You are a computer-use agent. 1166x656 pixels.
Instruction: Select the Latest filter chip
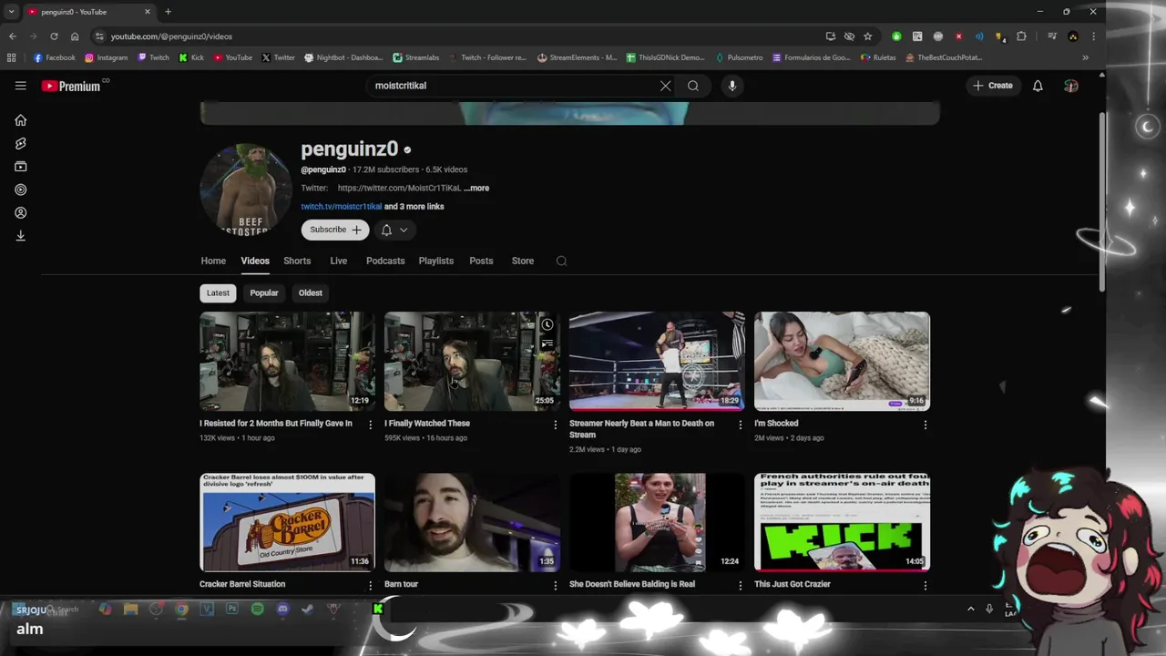pos(218,293)
